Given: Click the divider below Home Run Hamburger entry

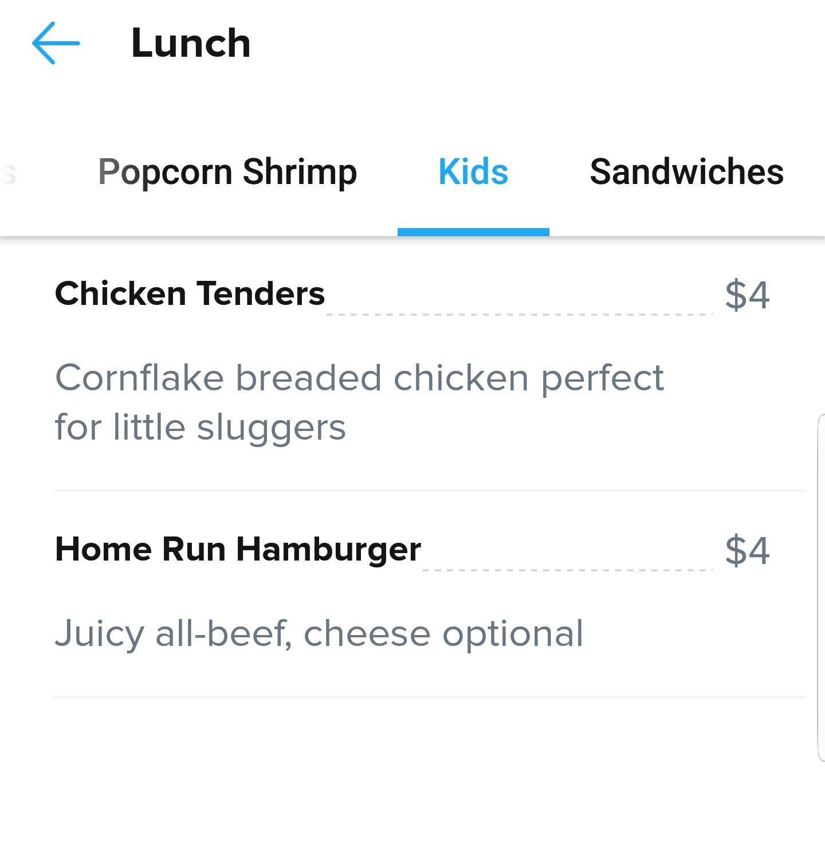Looking at the screenshot, I should (x=430, y=696).
